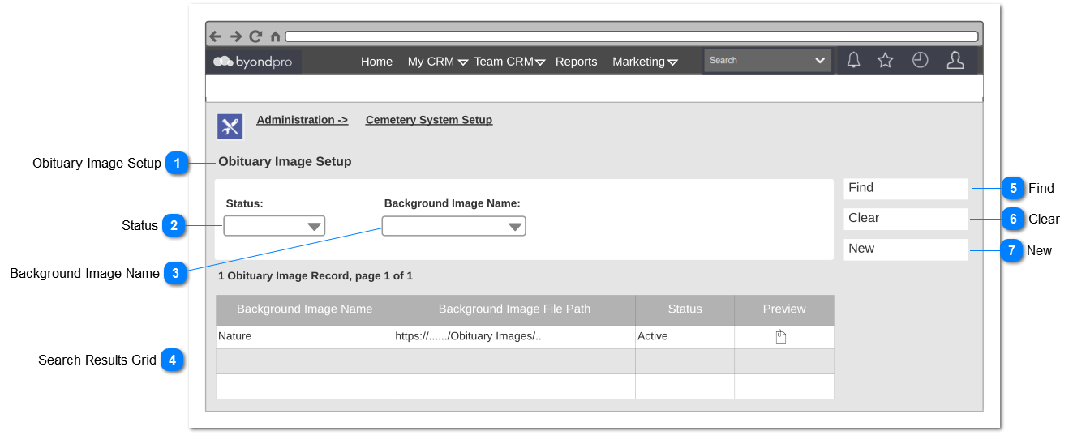Click the Find button

906,188
